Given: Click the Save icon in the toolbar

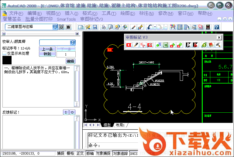Looking at the screenshot, I should 95,27.
